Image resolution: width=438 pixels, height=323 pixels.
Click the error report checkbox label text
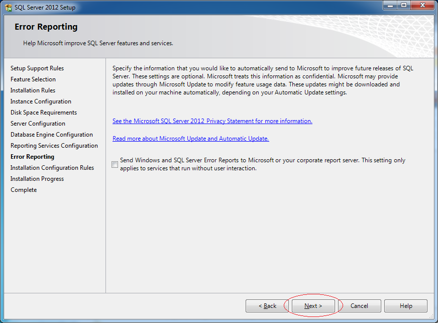click(263, 164)
